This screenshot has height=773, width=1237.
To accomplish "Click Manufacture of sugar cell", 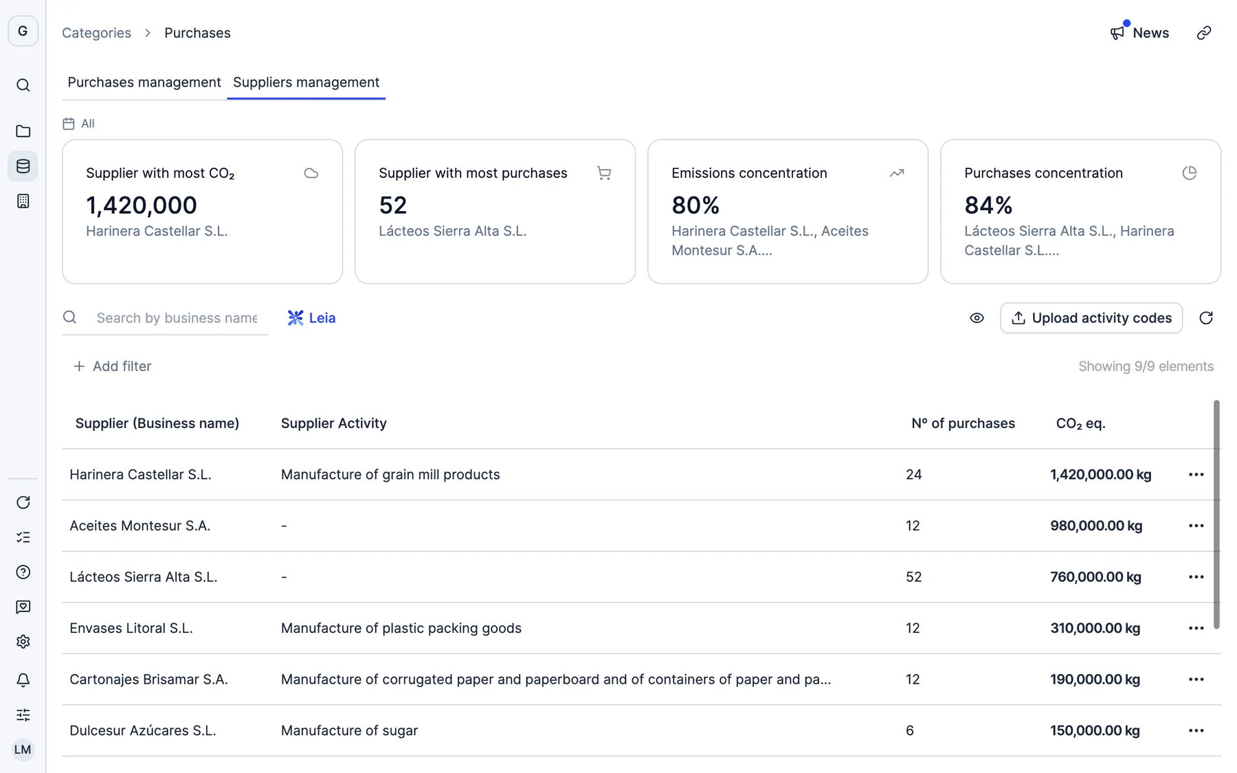I will pyautogui.click(x=349, y=730).
